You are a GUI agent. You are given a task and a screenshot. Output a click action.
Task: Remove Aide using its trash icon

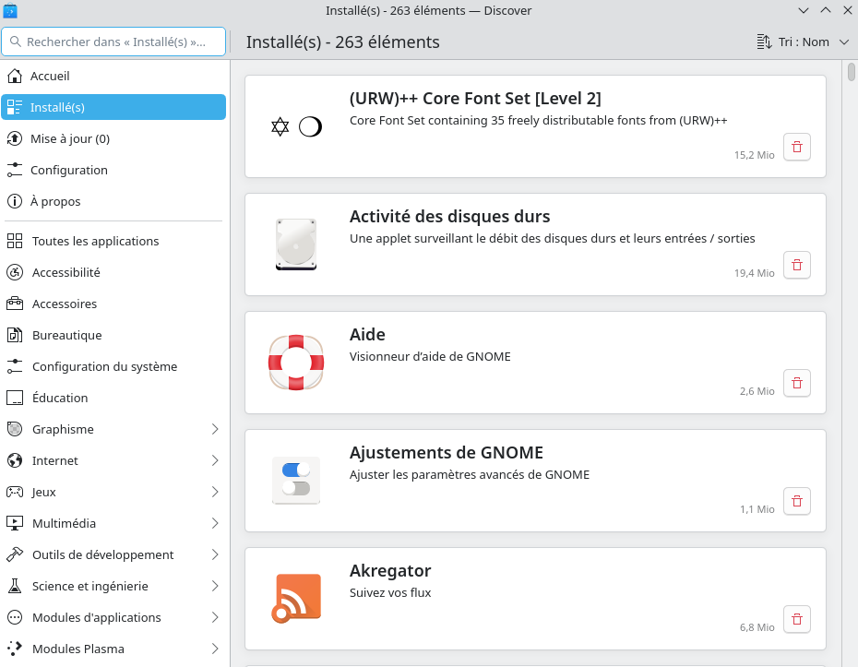797,383
